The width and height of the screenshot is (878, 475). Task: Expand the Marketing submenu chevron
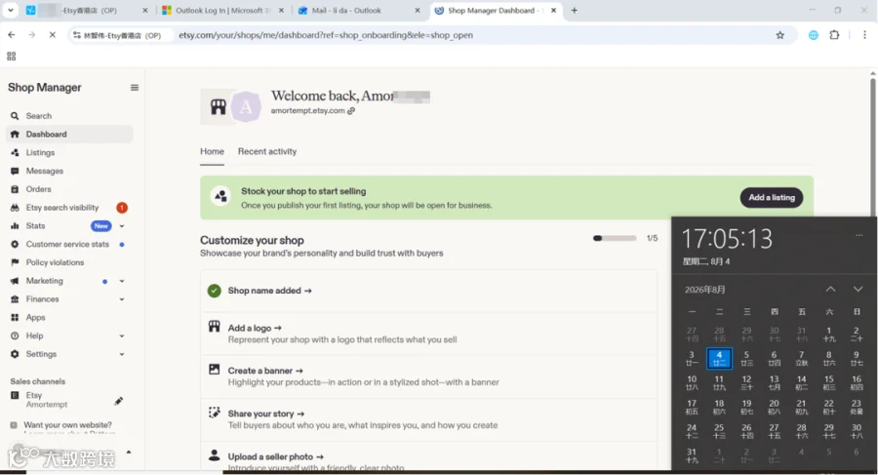[122, 281]
